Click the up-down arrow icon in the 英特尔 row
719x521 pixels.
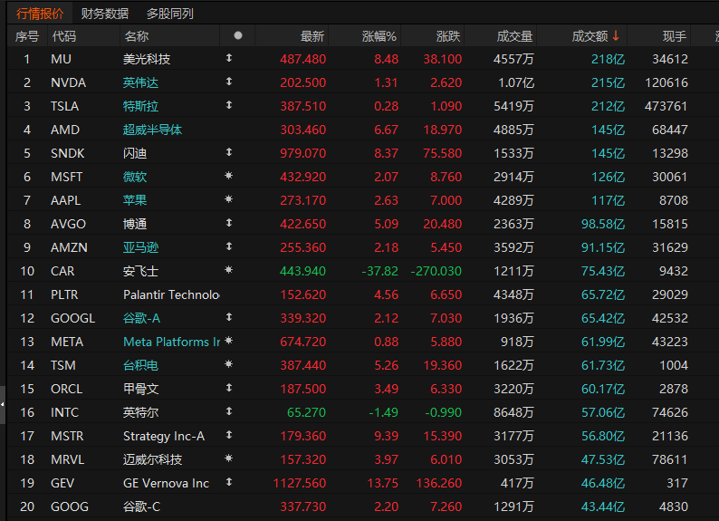tap(229, 411)
